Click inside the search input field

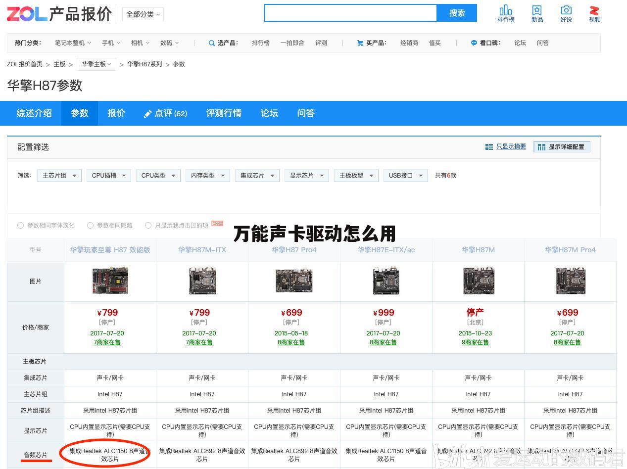351,13
